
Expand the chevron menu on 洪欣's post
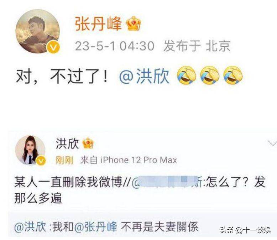(x=272, y=143)
